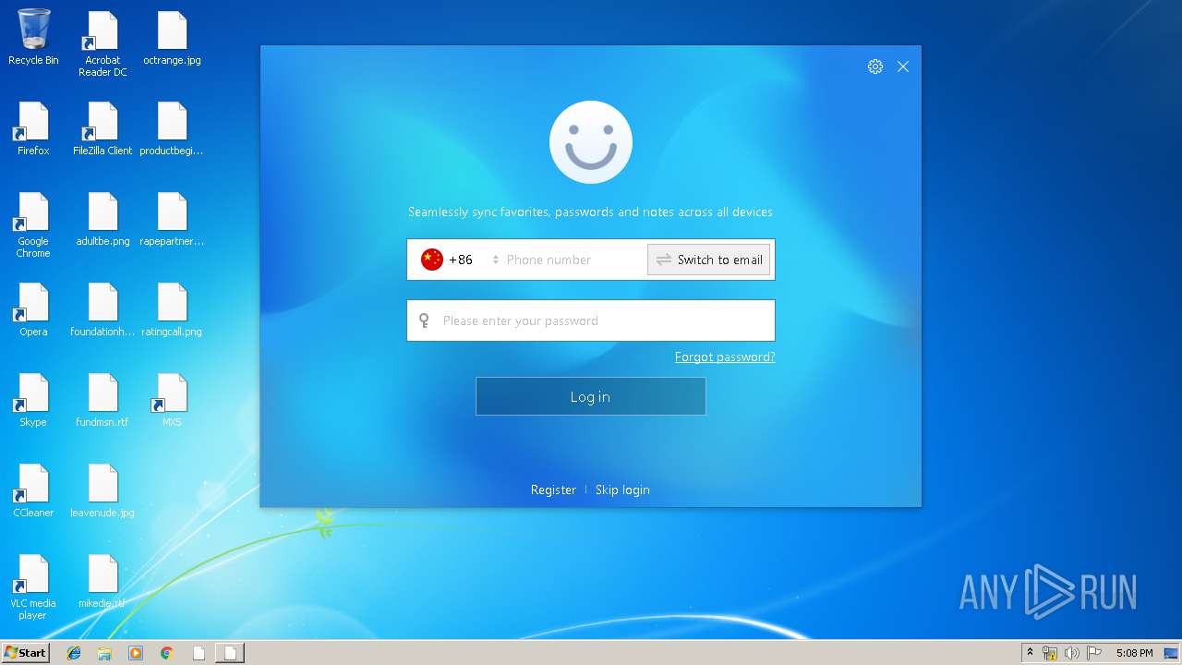The width and height of the screenshot is (1182, 665).
Task: Click the China flag icon
Action: tap(432, 260)
